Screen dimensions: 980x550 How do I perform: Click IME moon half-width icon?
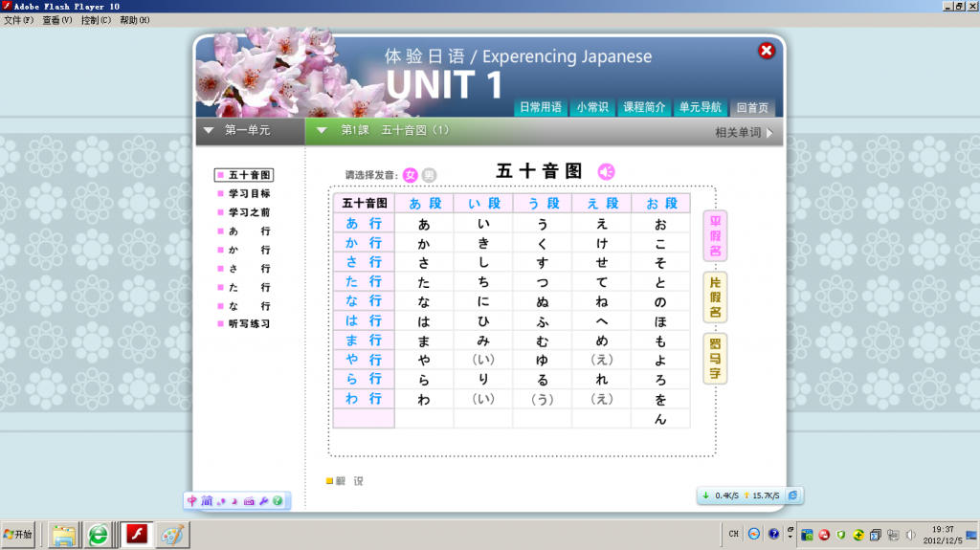pyautogui.click(x=234, y=501)
